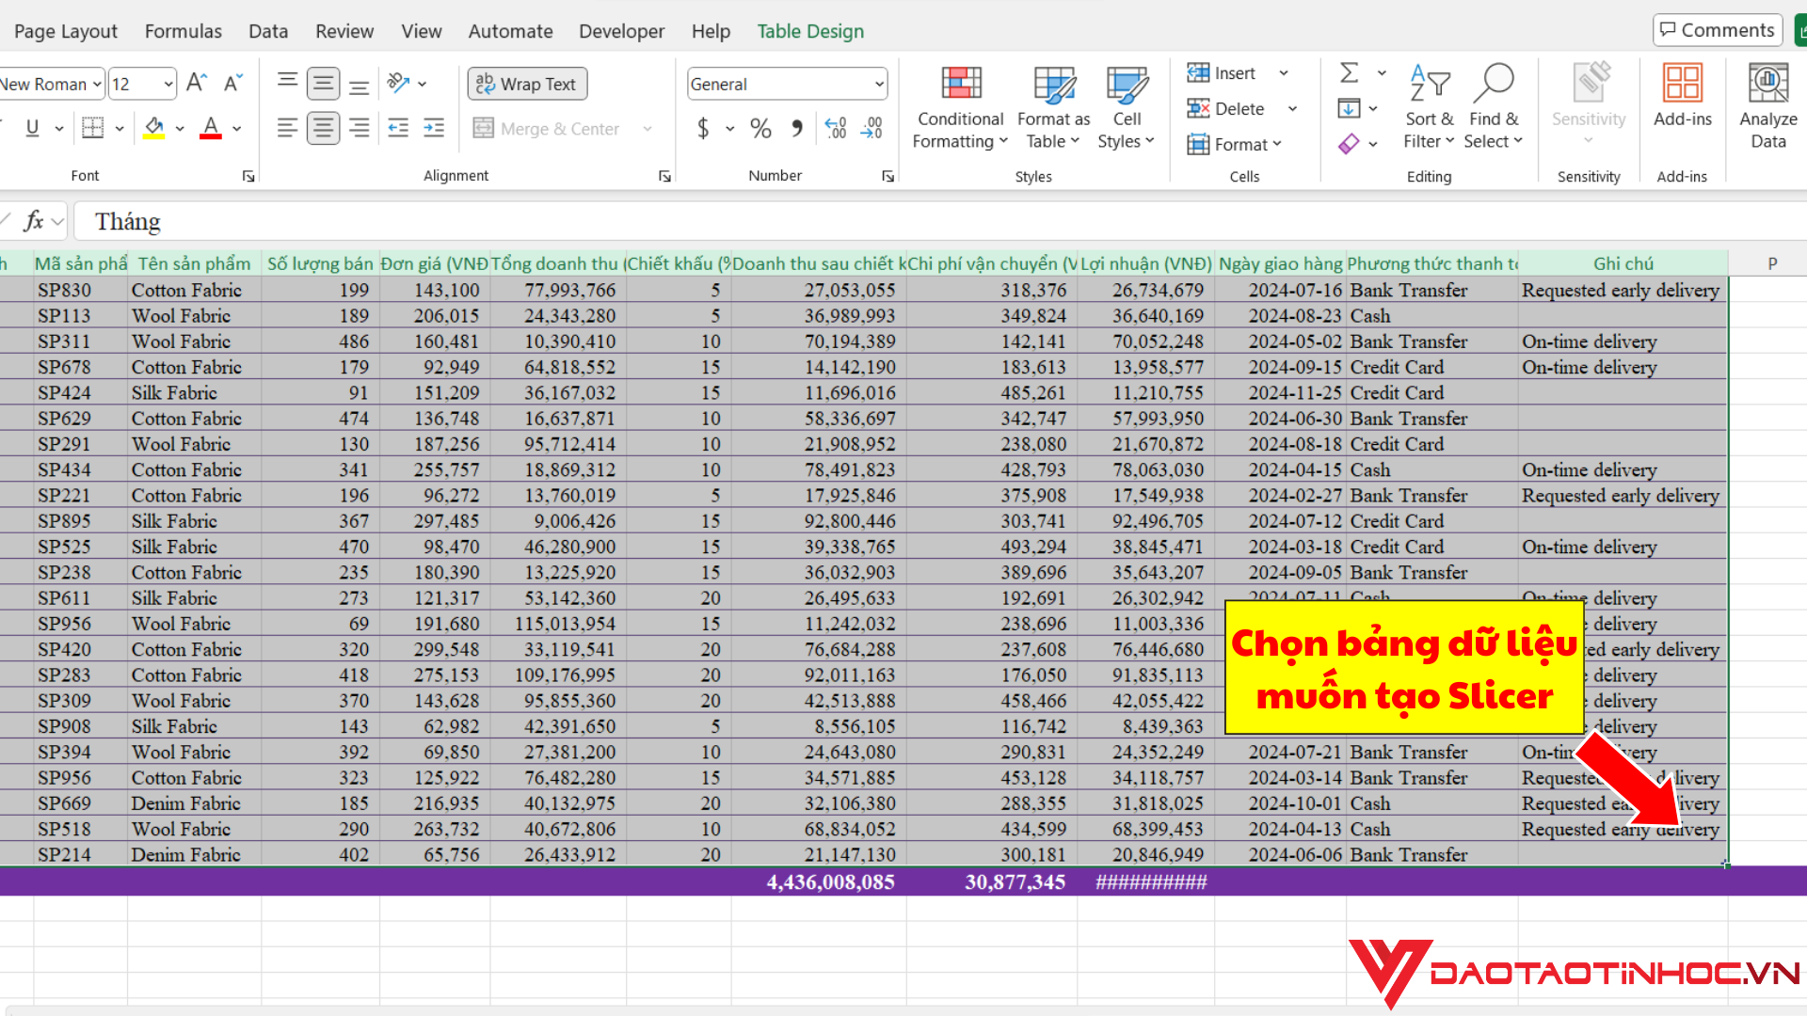
Task: Toggle center horizontal alignment
Action: tap(323, 128)
